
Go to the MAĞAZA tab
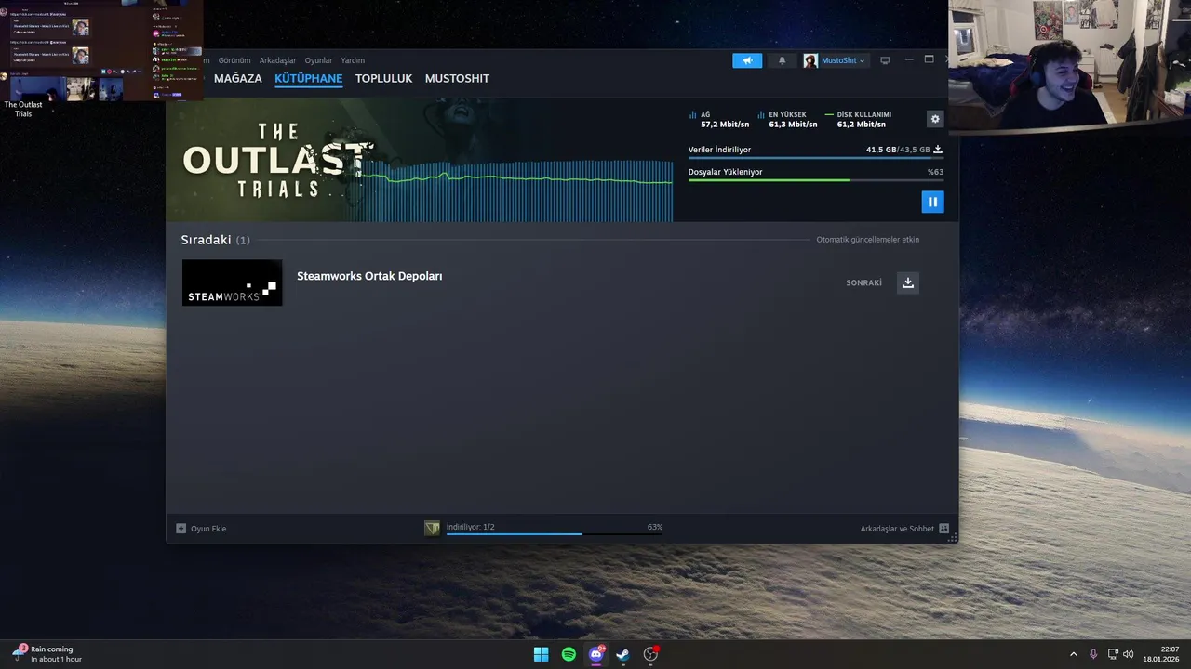click(x=238, y=79)
